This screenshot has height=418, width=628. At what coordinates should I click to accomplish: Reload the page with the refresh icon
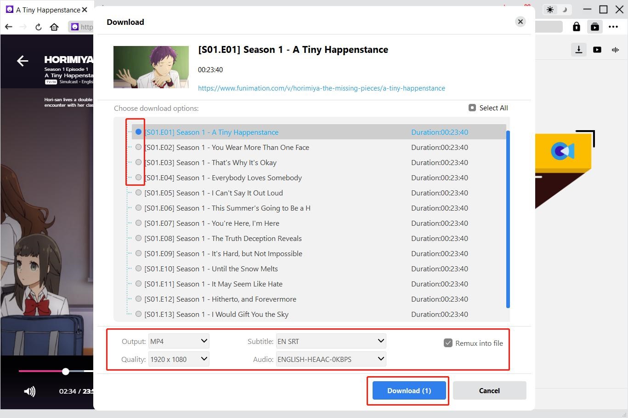(x=39, y=27)
